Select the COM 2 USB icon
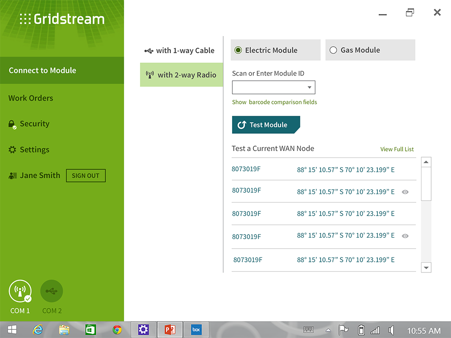 [x=52, y=291]
